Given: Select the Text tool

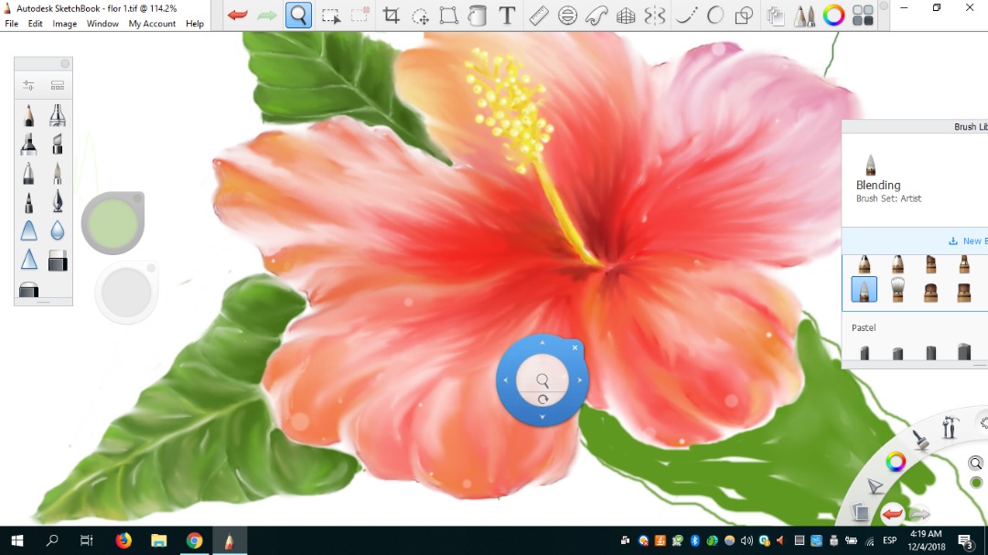Looking at the screenshot, I should (x=507, y=16).
